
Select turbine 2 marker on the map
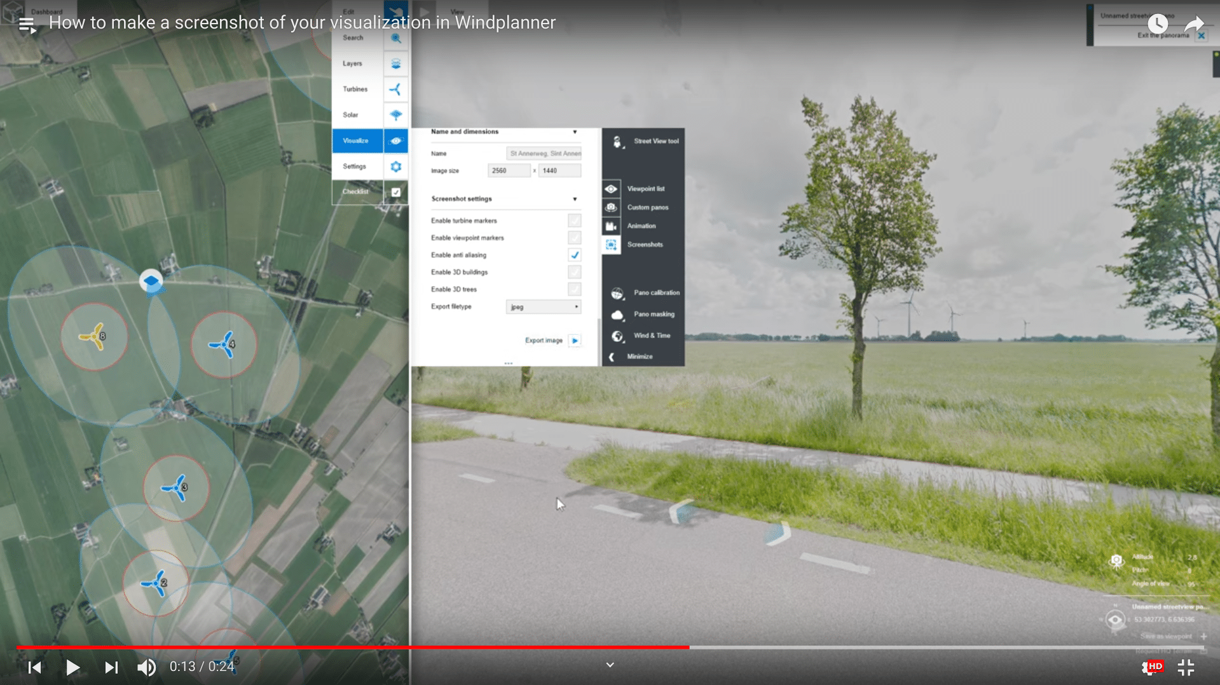pyautogui.click(x=154, y=583)
